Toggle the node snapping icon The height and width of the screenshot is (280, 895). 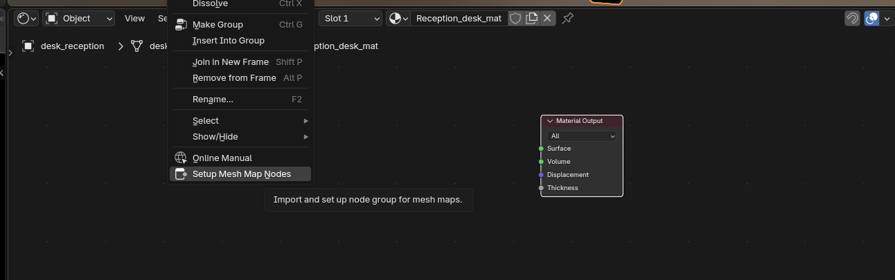pos(852,19)
